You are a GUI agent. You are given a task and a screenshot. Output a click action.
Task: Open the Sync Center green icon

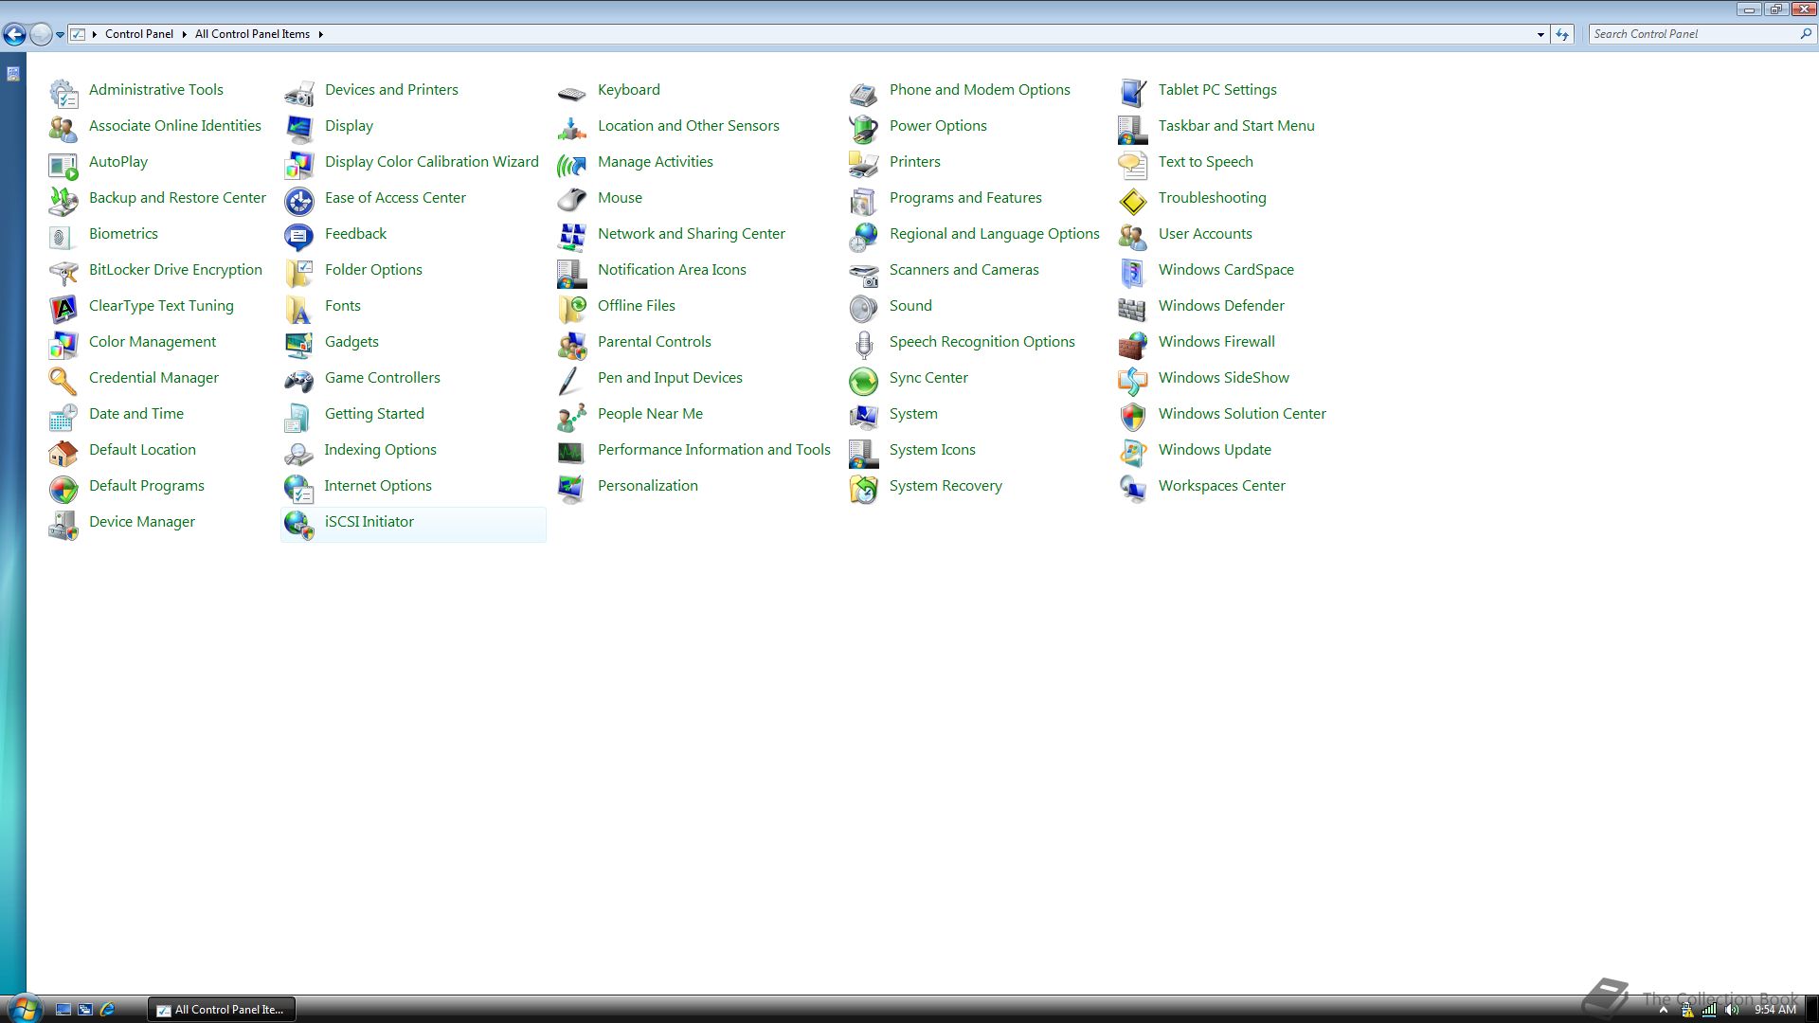(x=864, y=380)
